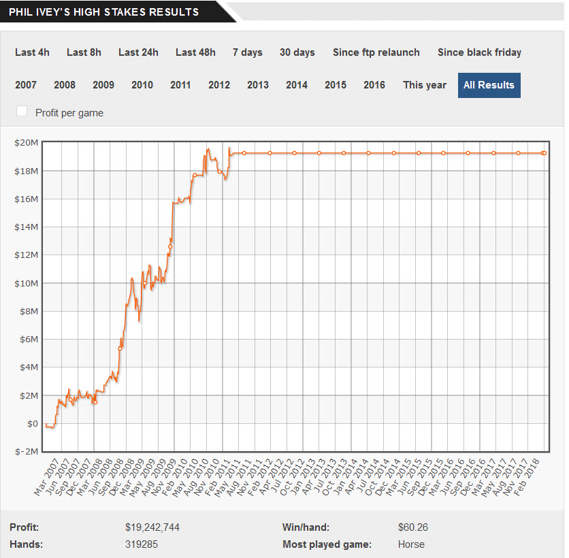Show results for Last 24h

click(138, 52)
